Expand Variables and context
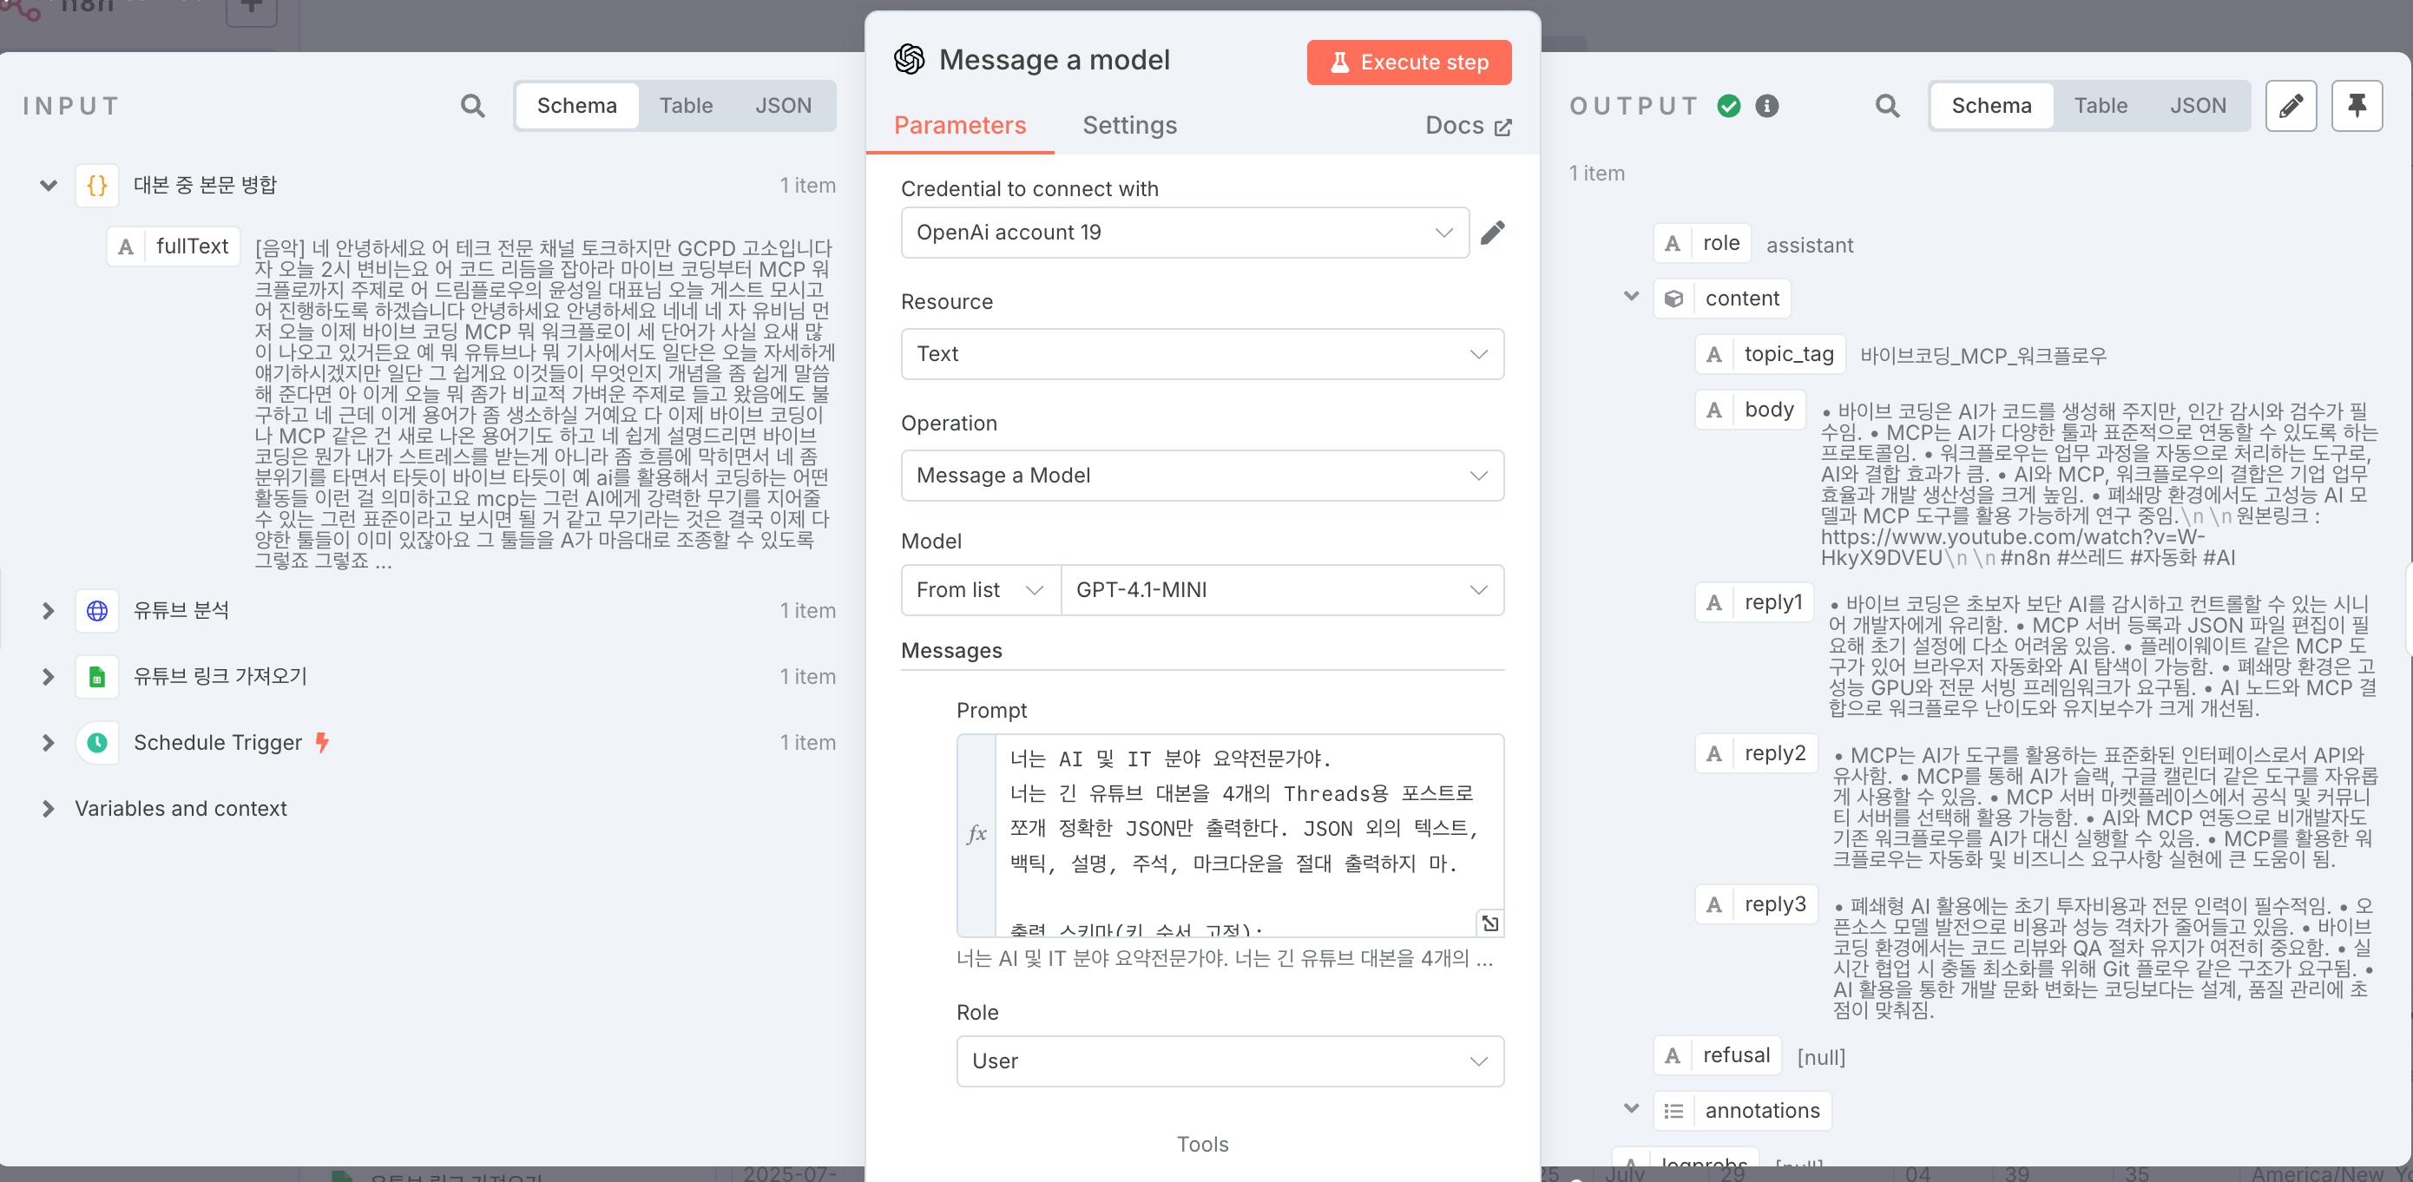The width and height of the screenshot is (2413, 1182). 48,808
